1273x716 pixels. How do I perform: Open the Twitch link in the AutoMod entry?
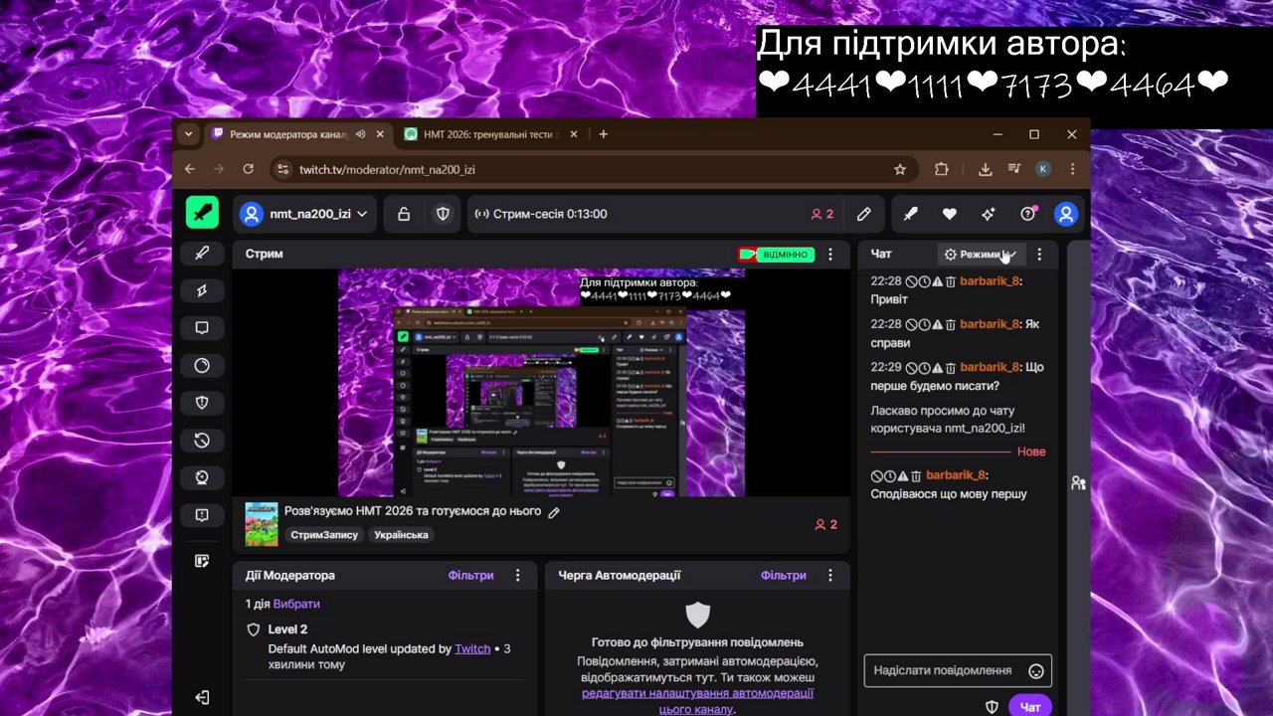[x=472, y=648]
